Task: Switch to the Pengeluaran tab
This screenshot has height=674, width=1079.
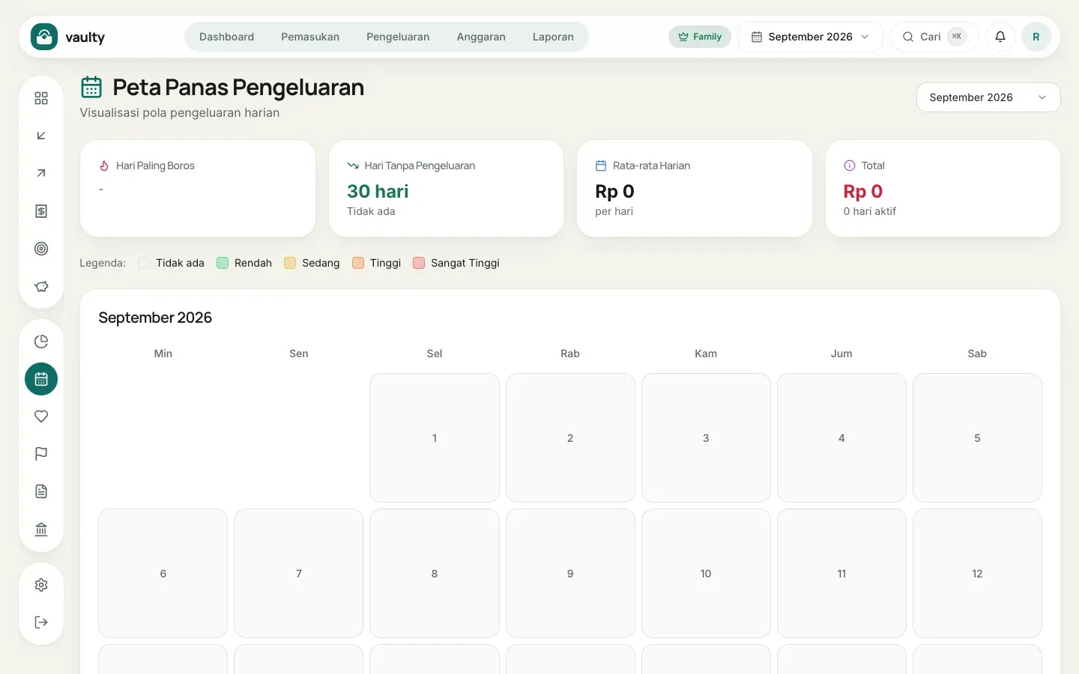Action: point(398,37)
